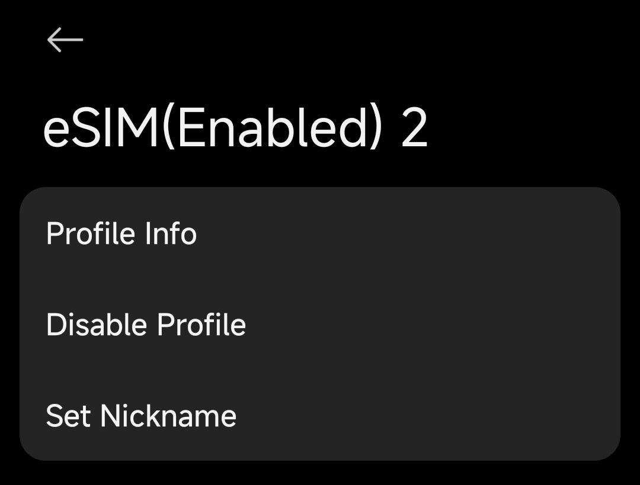Click the eSIM(Enabled) 2 page title
Screen dimensions: 640x485
[x=235, y=129]
